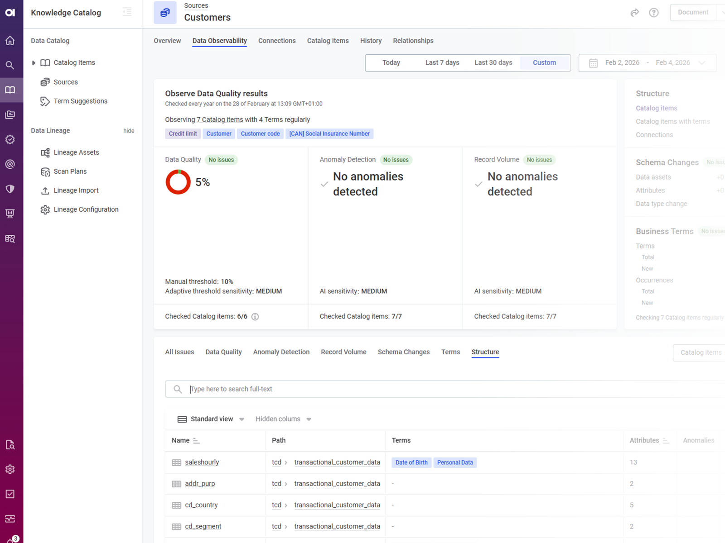Click the Home icon in left rail
Viewport: 725px width, 543px height.
pos(10,41)
